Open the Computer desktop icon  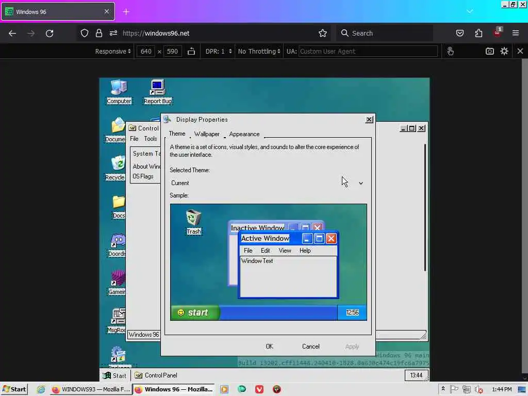click(x=119, y=92)
